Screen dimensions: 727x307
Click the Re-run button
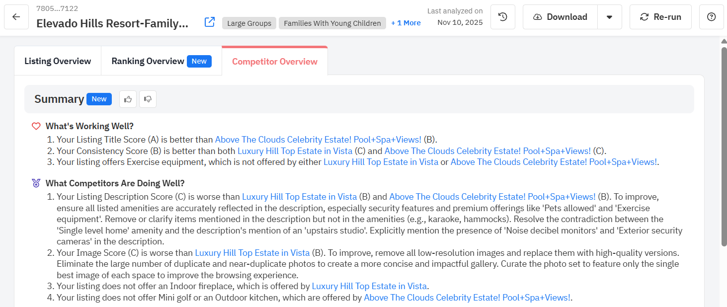660,17
